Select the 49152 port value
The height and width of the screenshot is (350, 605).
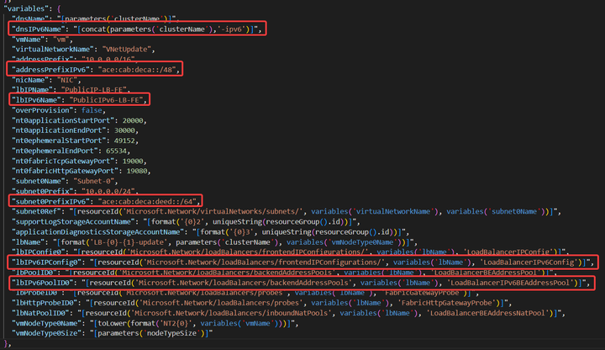click(124, 141)
